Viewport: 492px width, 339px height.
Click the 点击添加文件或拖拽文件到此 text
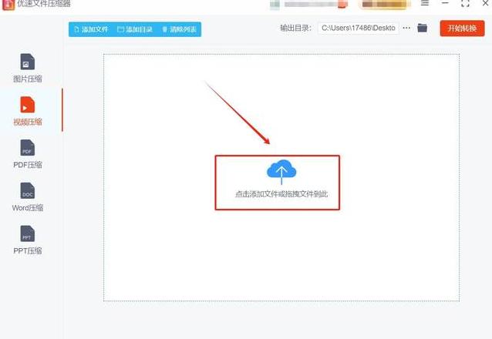281,194
